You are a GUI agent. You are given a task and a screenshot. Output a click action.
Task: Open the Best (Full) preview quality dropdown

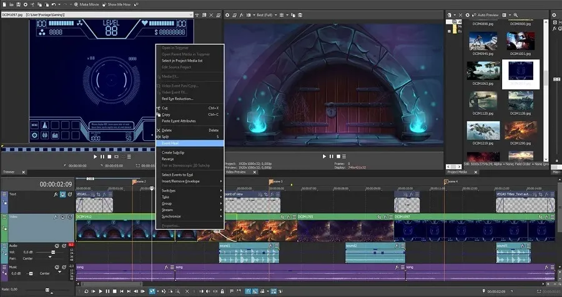tap(267, 15)
